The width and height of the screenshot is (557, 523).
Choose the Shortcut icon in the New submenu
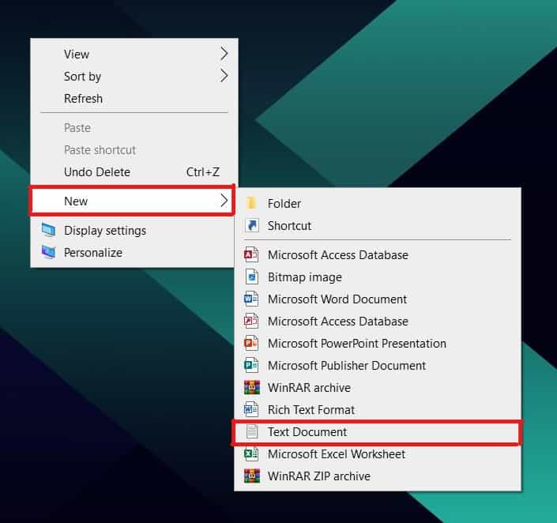(252, 225)
